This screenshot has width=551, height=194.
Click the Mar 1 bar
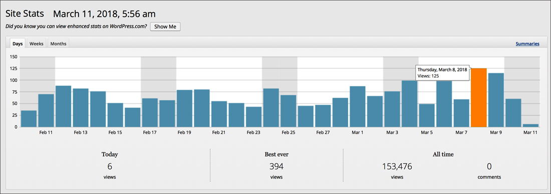357,106
